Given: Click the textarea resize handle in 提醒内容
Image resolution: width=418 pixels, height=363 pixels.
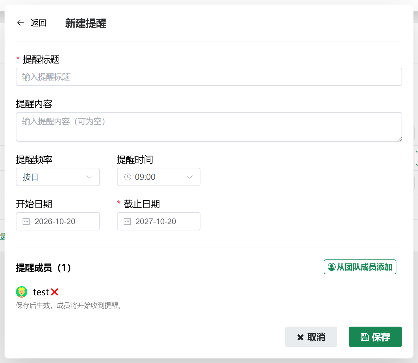Looking at the screenshot, I should coord(399,139).
